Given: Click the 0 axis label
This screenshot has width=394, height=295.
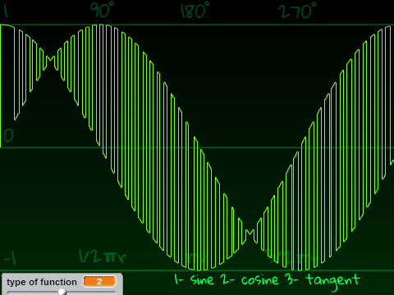Looking at the screenshot, I should pyautogui.click(x=8, y=135).
